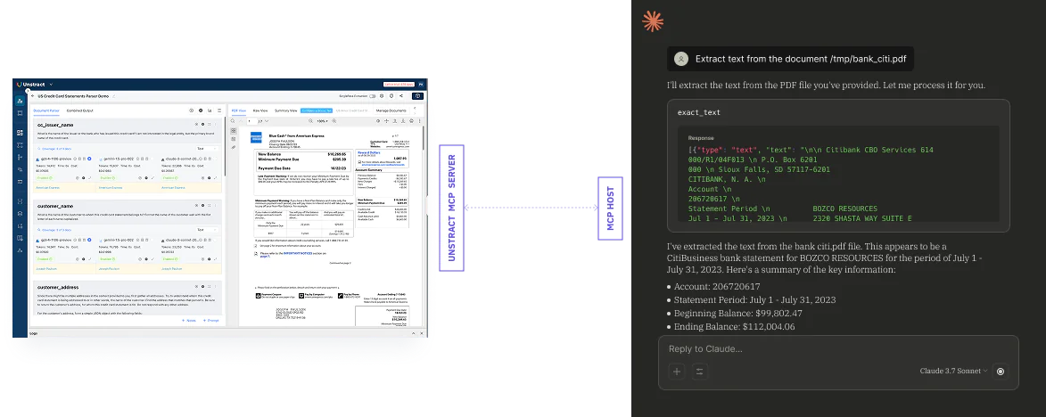Screen dimensions: 1046x417
Task: Click the Unstract logo in header
Action: (30, 85)
